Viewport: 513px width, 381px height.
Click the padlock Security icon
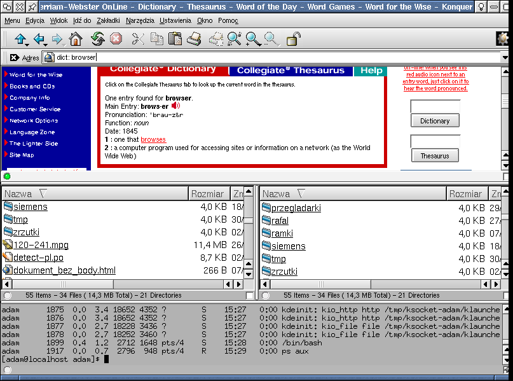click(x=293, y=39)
